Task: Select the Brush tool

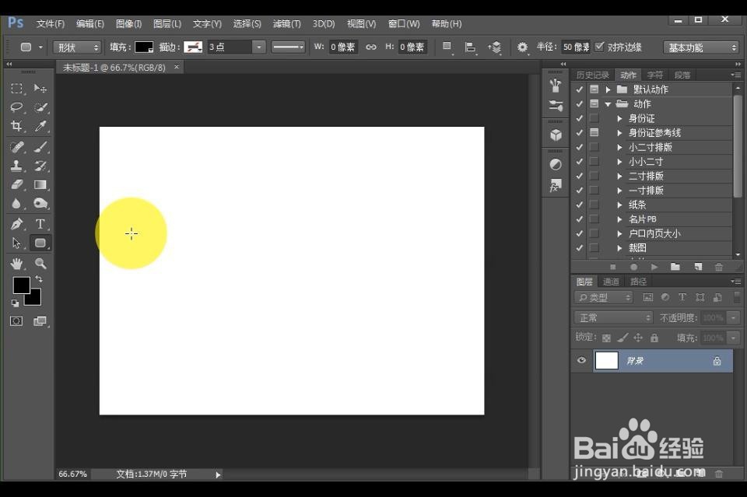Action: pos(40,147)
